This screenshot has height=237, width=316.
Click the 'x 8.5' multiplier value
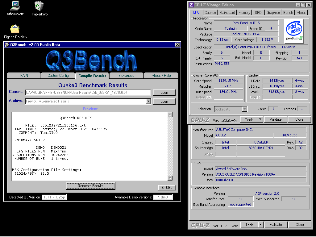tap(228, 86)
